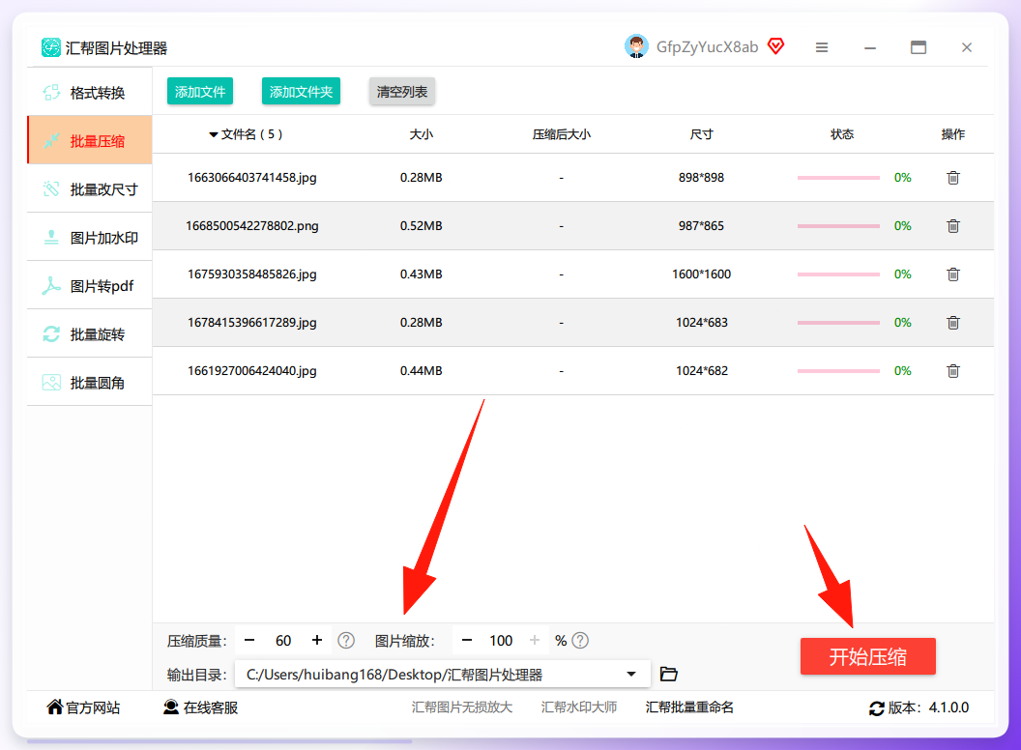Click the app logo icon

pyautogui.click(x=51, y=47)
